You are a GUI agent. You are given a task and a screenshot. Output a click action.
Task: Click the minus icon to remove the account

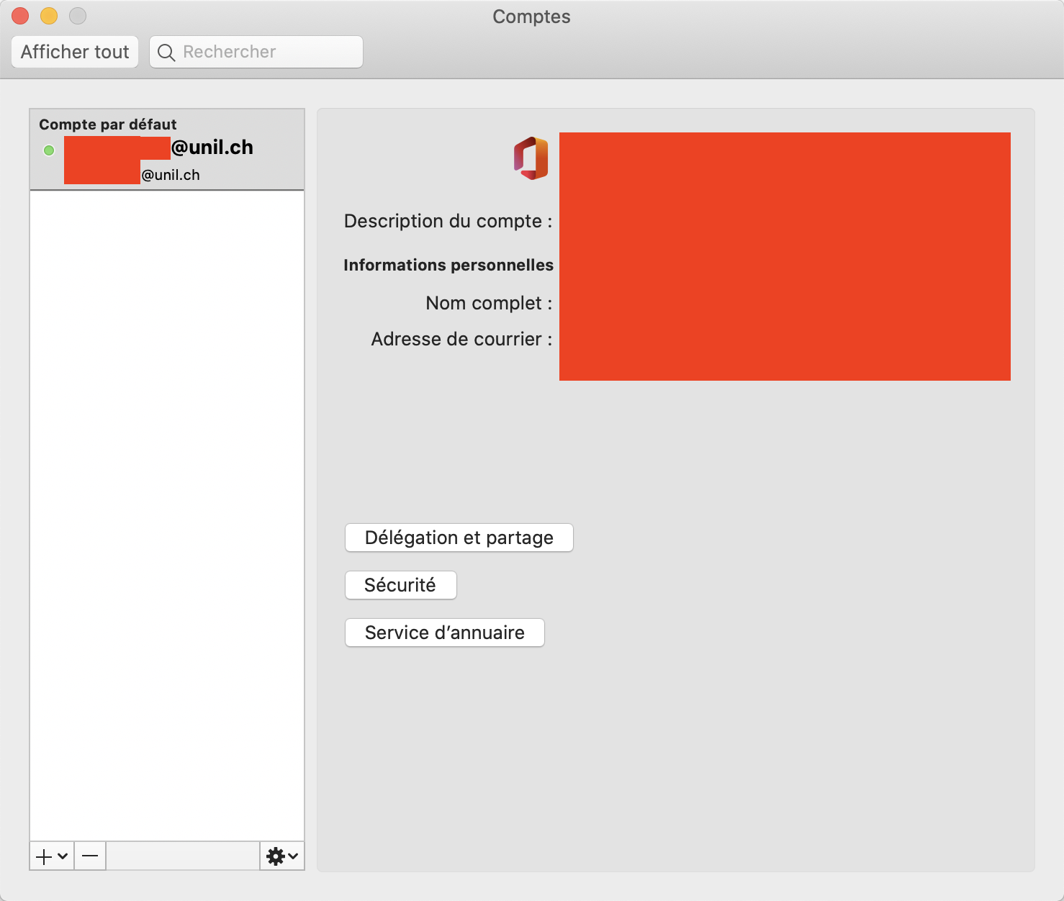point(90,856)
